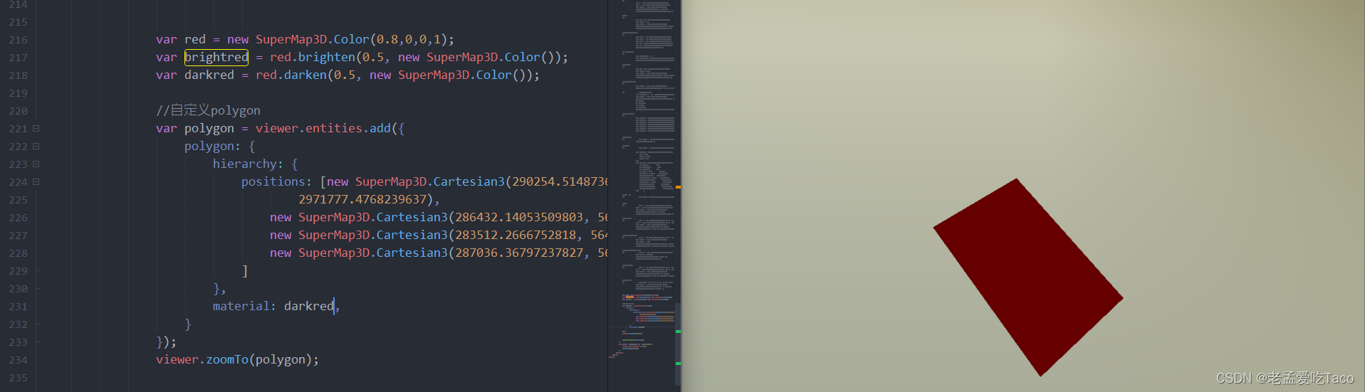Image resolution: width=1365 pixels, height=392 pixels.
Task: Click the code minimap overview
Action: pos(642,178)
